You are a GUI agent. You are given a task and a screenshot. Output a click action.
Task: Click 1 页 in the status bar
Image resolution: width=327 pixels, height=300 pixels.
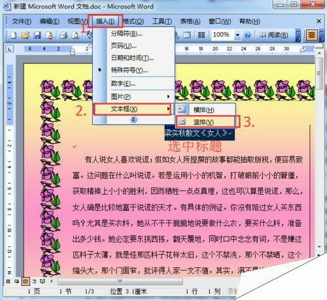(34, 292)
